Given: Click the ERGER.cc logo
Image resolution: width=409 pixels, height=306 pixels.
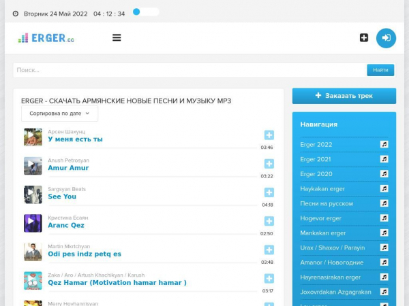Looking at the screenshot, I should (46, 38).
